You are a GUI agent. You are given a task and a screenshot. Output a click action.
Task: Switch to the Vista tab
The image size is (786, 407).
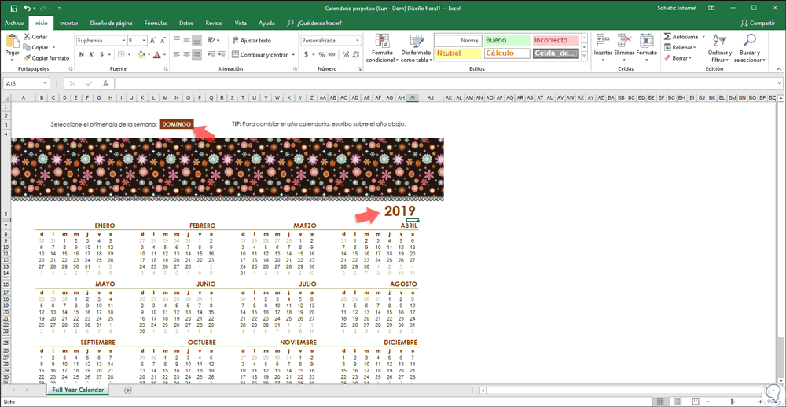point(241,23)
